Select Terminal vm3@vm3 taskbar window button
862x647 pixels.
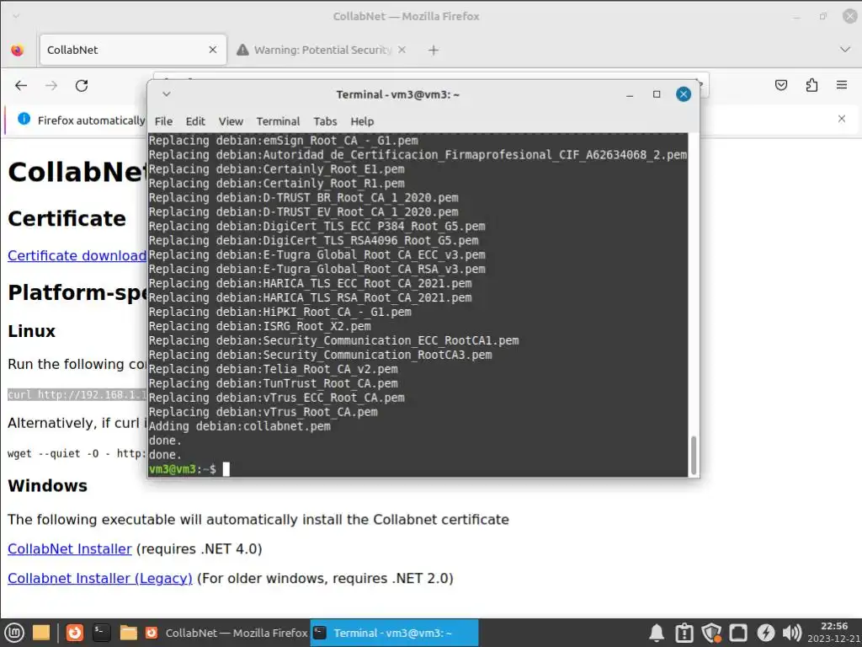click(x=394, y=633)
